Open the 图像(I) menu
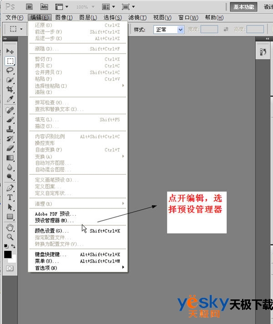Image resolution: width=273 pixels, height=324 pixels. point(64,18)
